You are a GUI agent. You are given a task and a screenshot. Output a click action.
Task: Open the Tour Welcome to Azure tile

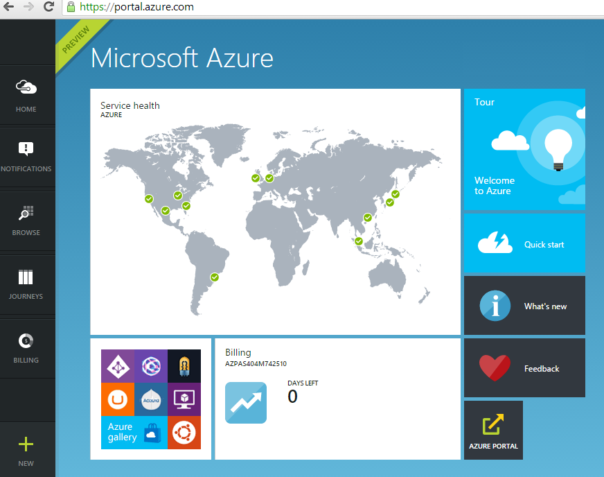pos(524,149)
